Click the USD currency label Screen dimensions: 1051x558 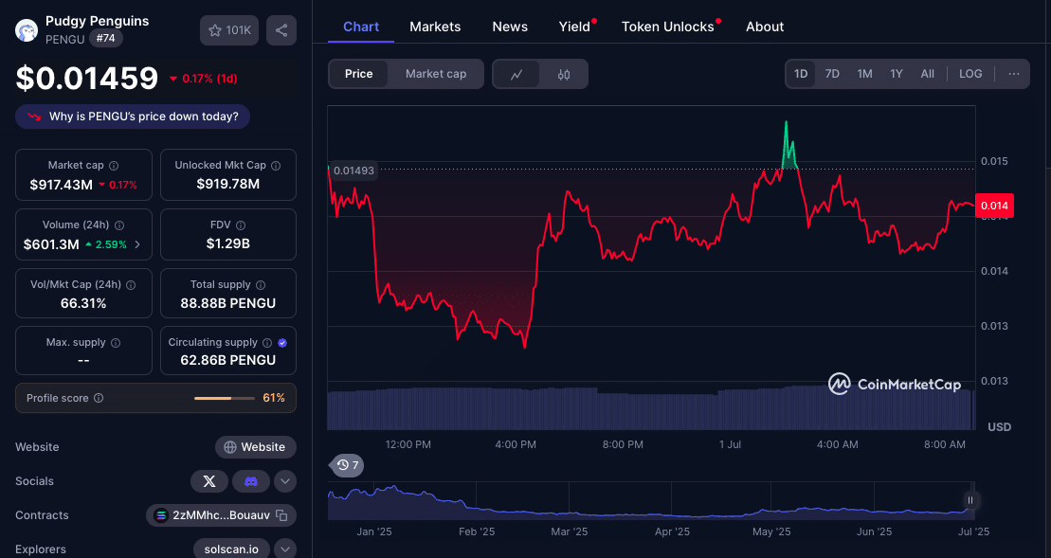tap(999, 426)
